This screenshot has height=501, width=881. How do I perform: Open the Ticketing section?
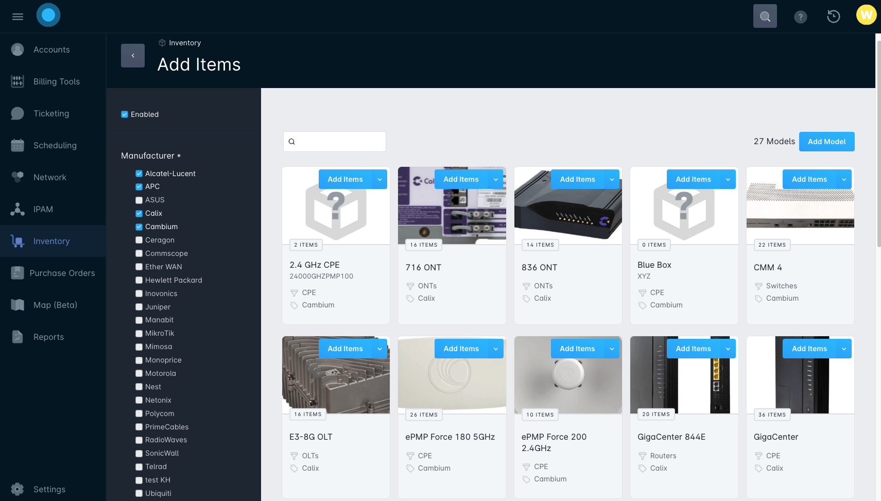coord(51,113)
